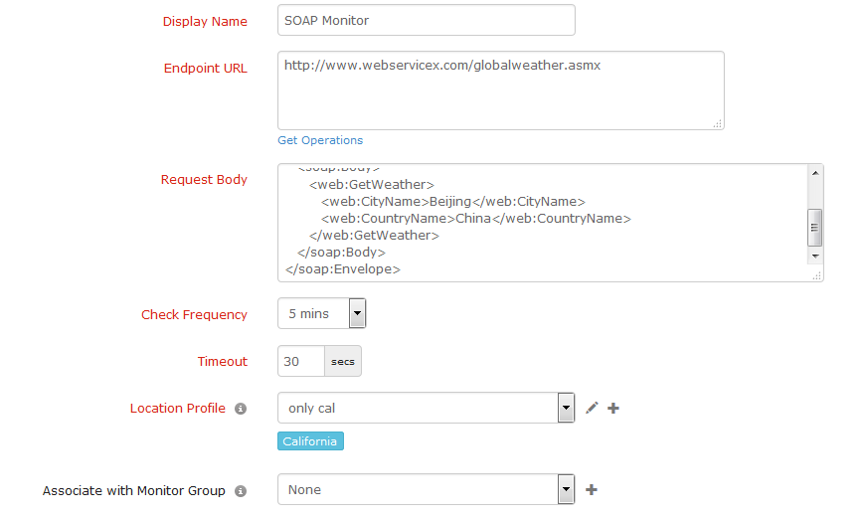Add a new Location Profile with the plus icon
867x519 pixels.
click(613, 408)
